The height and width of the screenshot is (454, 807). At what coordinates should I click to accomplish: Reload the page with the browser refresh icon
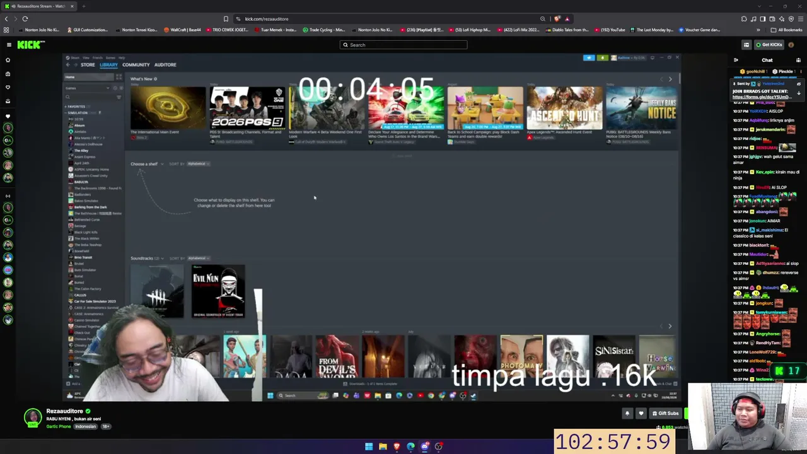(25, 19)
